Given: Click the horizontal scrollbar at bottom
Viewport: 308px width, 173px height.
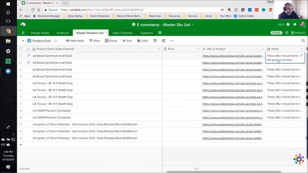Looking at the screenshot, I should click(224, 172).
